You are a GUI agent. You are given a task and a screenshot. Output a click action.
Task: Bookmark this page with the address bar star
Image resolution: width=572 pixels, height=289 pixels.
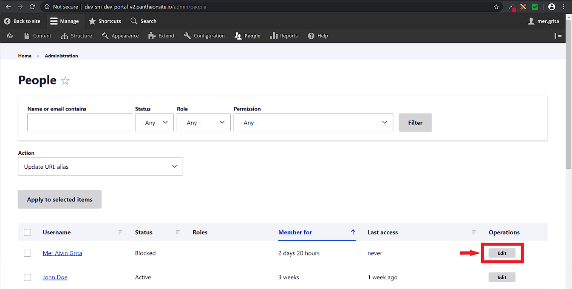click(x=496, y=7)
